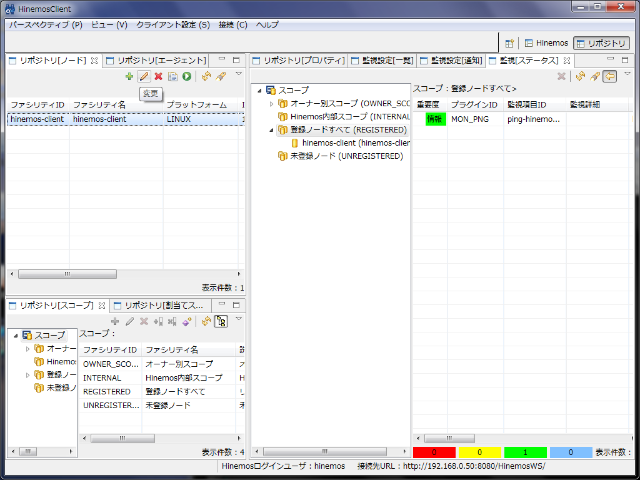Open the view menu in 監視[ステータス] toolbar
Screen dimensions: 640x480
[627, 74]
